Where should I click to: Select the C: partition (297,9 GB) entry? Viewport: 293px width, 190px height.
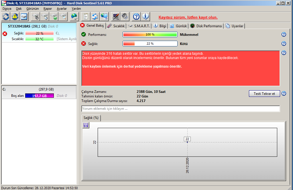(x=39, y=92)
